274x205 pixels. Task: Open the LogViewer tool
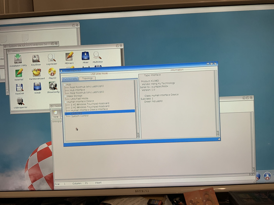click(52, 59)
